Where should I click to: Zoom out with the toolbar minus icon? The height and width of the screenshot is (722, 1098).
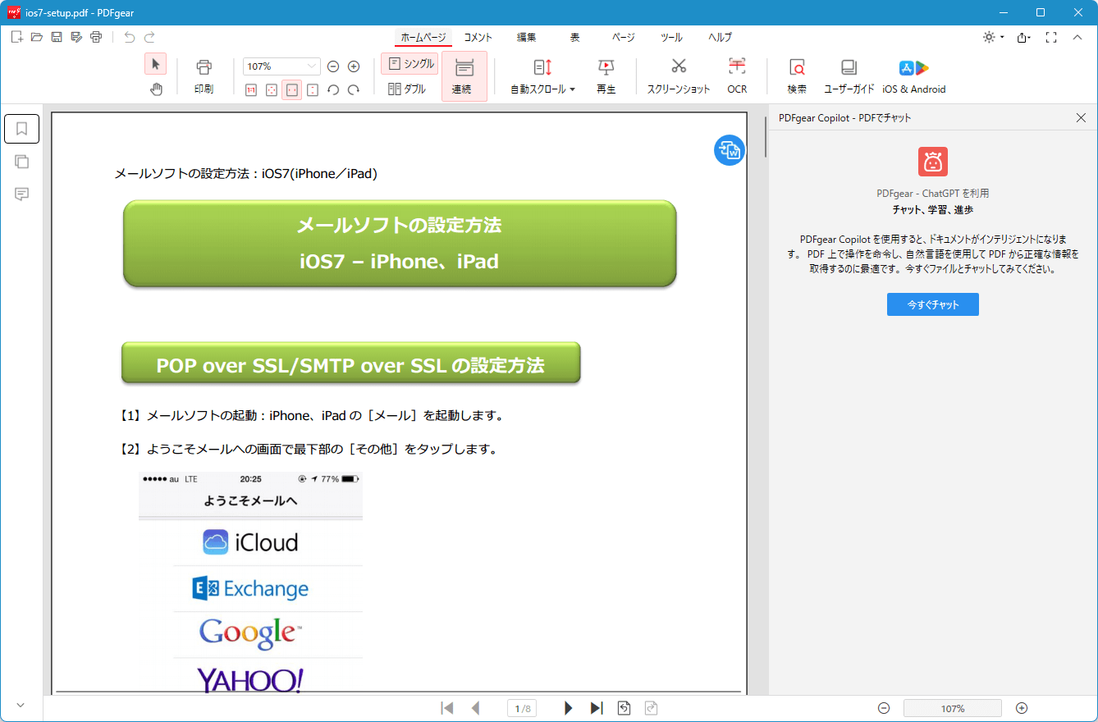tap(333, 66)
